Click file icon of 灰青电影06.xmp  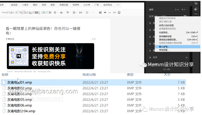pos(4,105)
